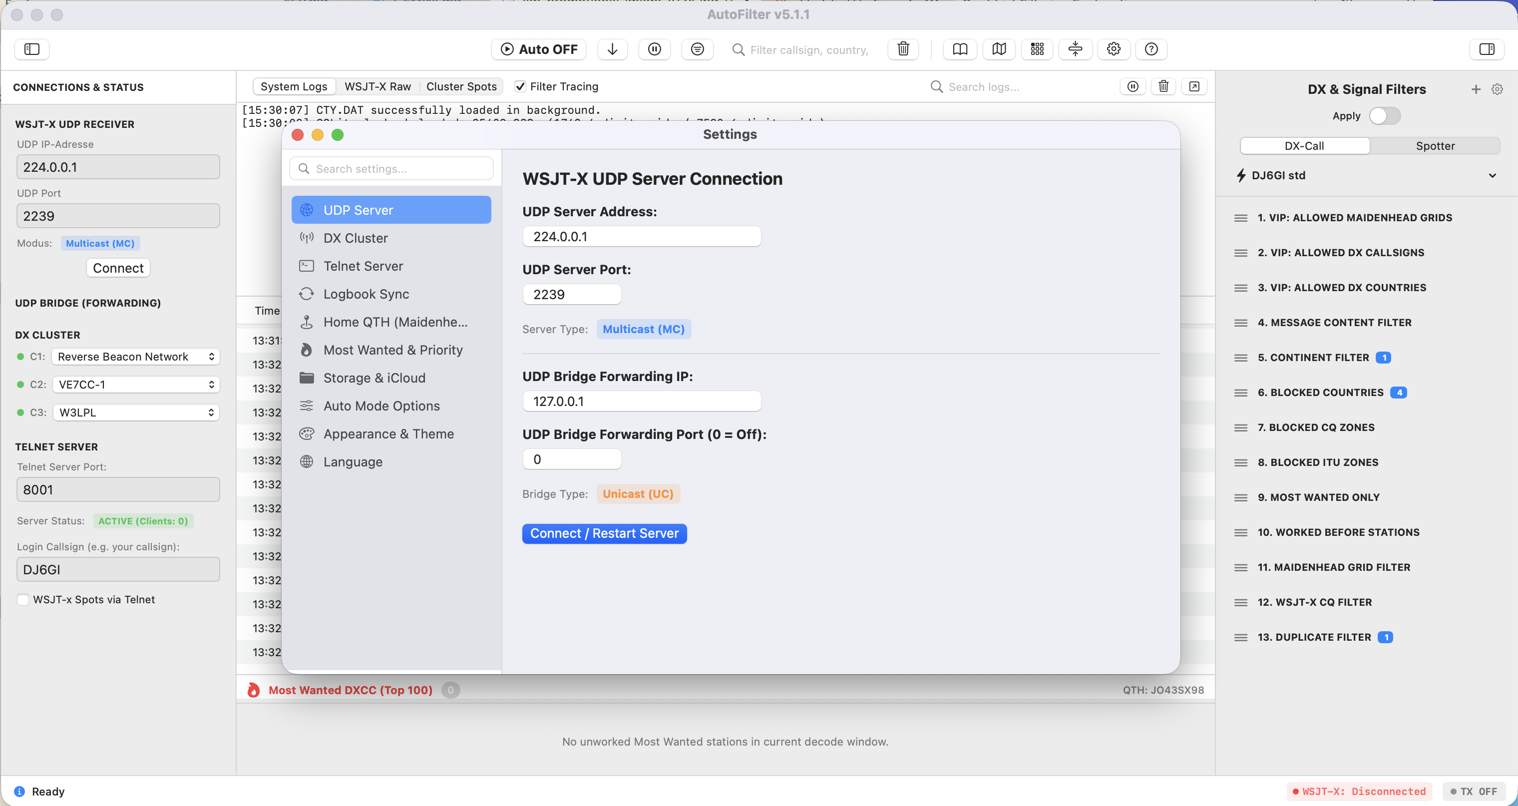The image size is (1518, 806).
Task: Toggle the left sidebar icon
Action: pos(32,49)
